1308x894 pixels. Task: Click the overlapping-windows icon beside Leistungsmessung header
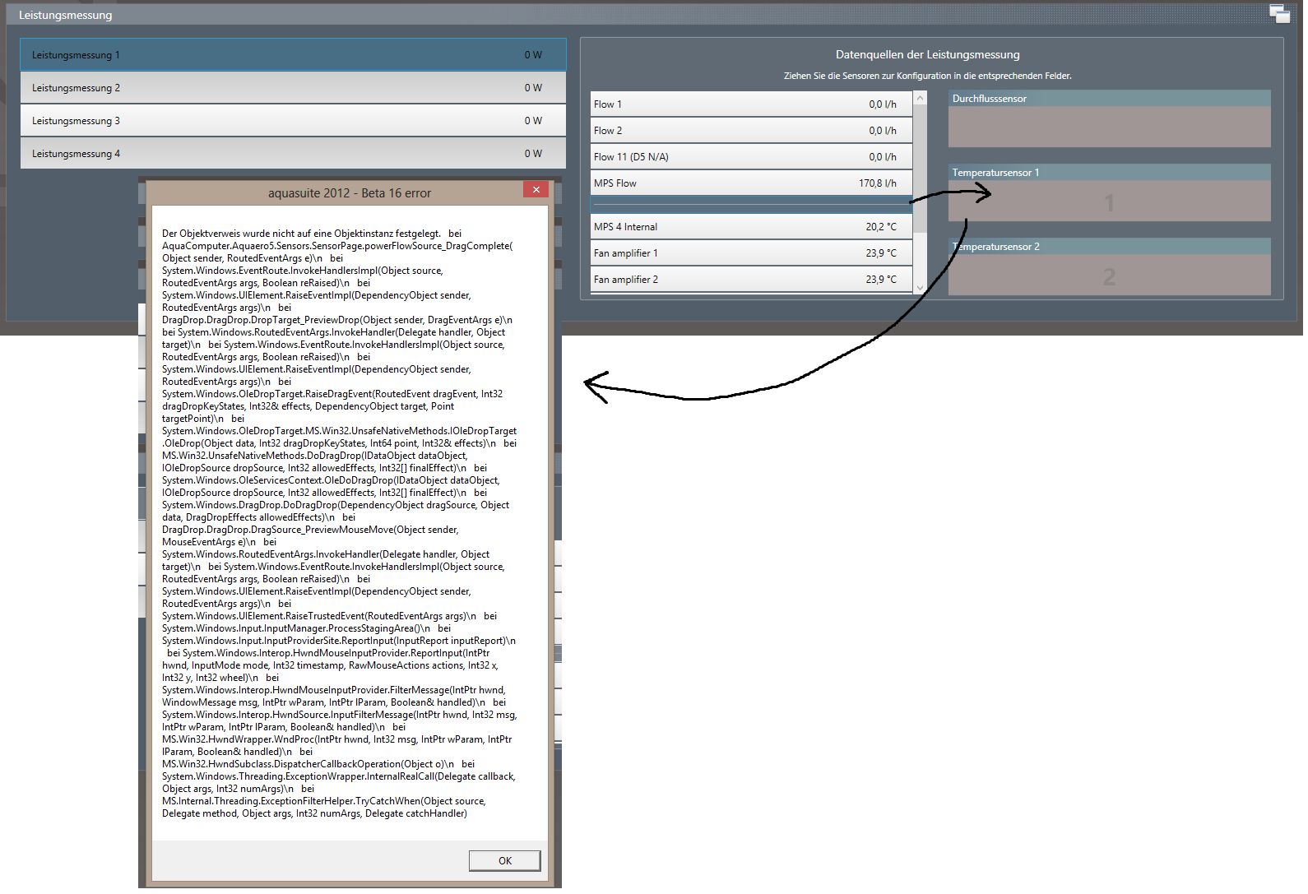click(1279, 13)
